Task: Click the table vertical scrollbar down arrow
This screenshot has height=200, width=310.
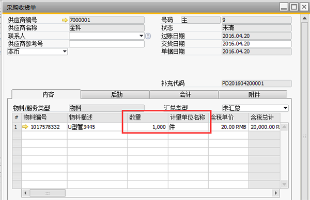Action: coord(284,184)
